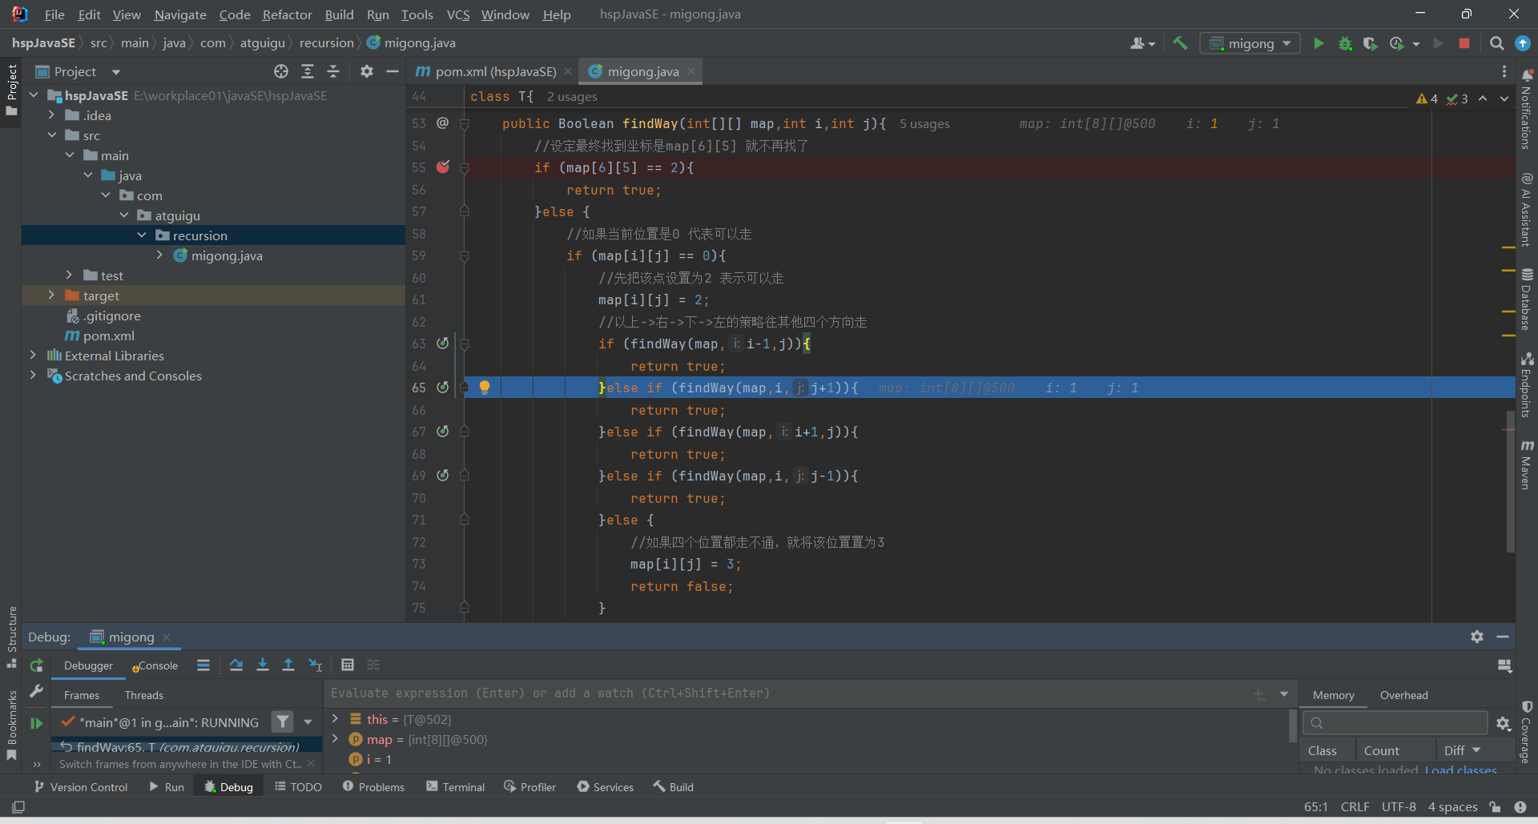Click the Resume Program icon
1538x824 pixels.
[36, 723]
